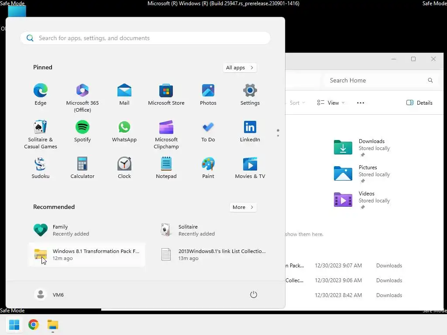
Task: Launch Microsoft 365 (Office) app
Action: [83, 98]
